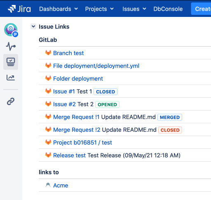Click 'Test 2' text of Issue #2
The width and height of the screenshot is (211, 200).
pos(85,104)
